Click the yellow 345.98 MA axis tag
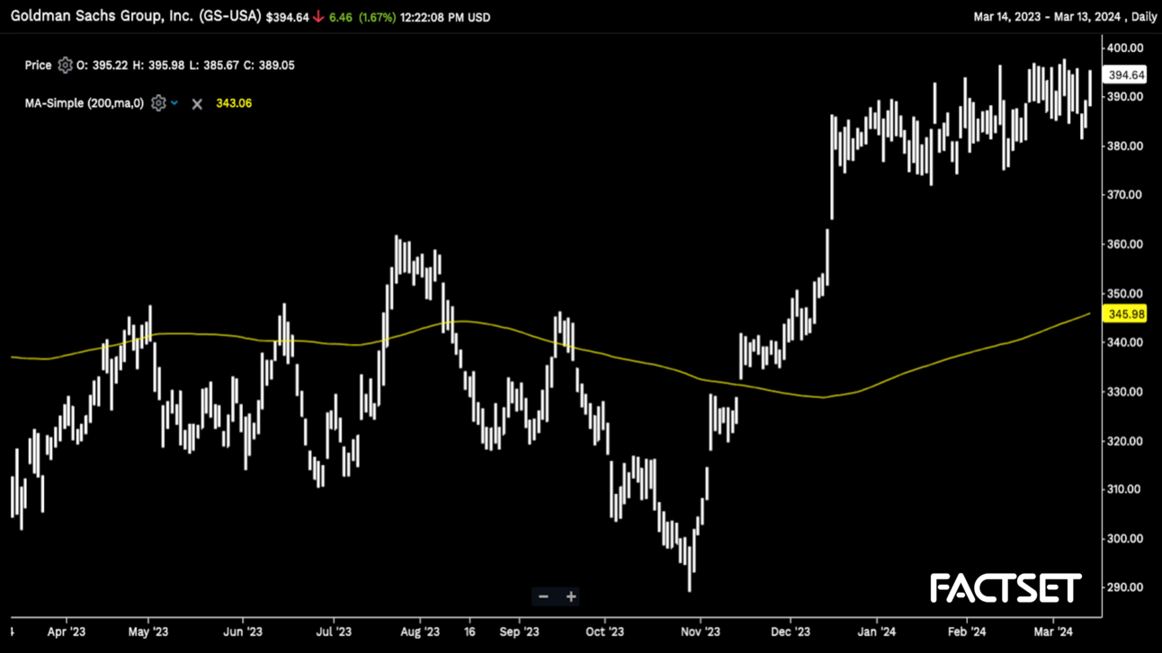This screenshot has height=653, width=1162. click(1126, 314)
